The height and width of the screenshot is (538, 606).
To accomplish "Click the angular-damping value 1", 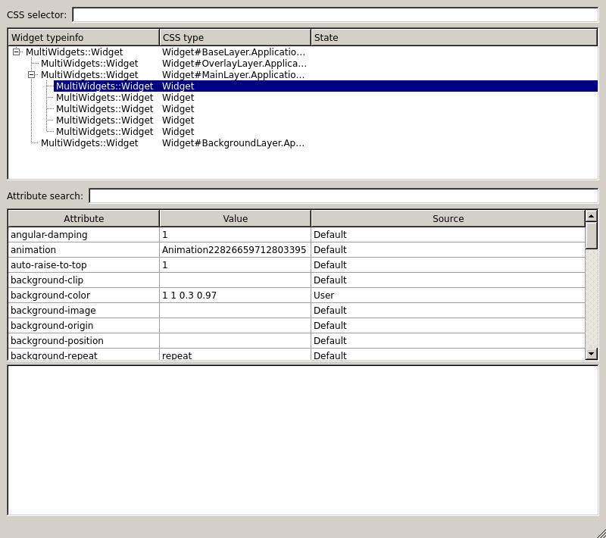I will (x=235, y=235).
